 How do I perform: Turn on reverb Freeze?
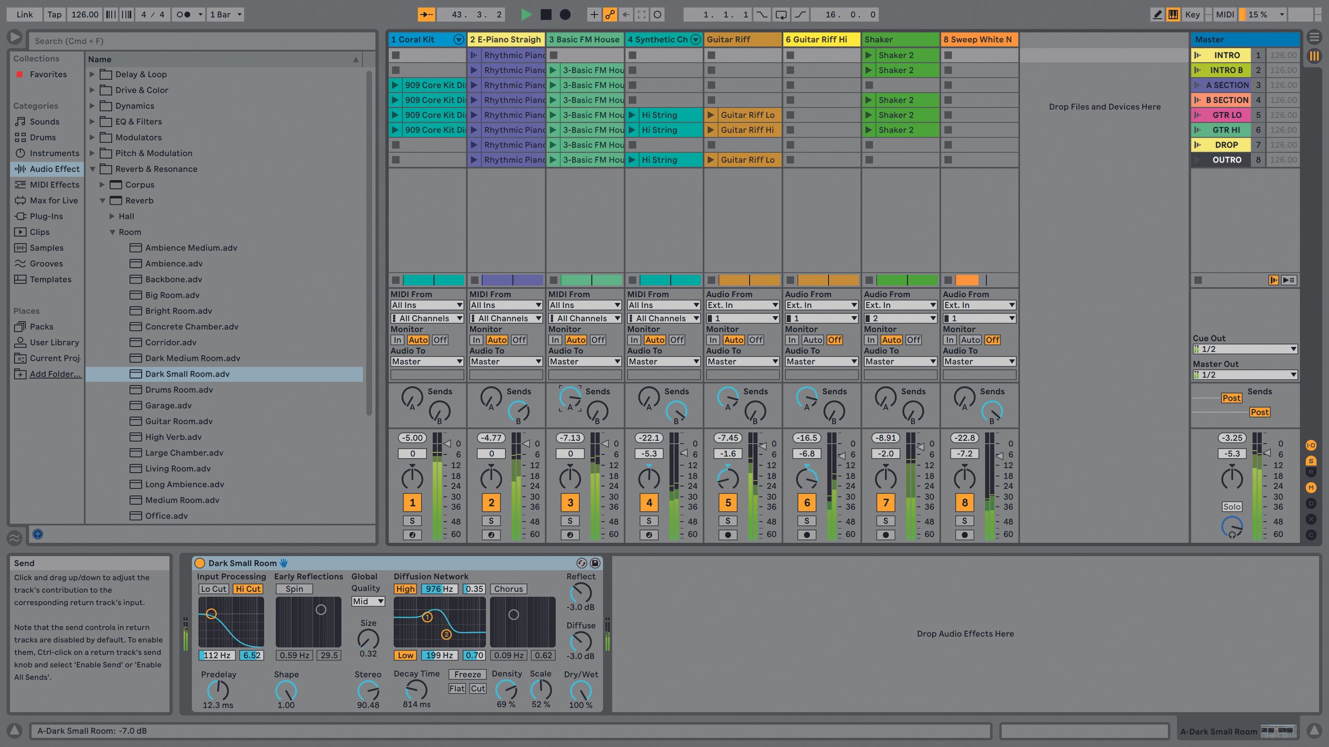[x=467, y=674]
